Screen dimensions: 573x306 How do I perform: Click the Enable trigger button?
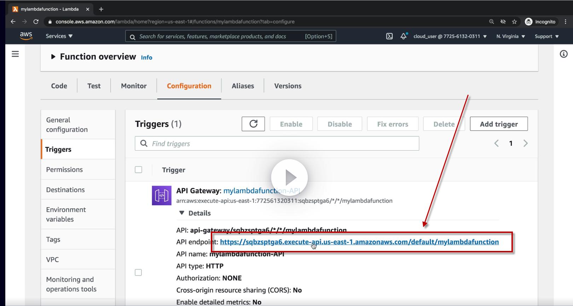[291, 124]
